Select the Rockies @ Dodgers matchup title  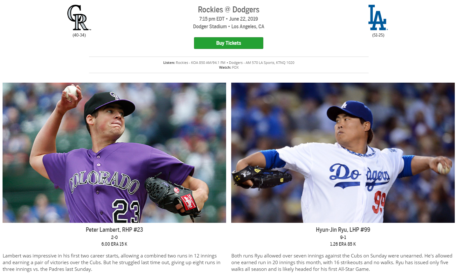click(x=229, y=10)
